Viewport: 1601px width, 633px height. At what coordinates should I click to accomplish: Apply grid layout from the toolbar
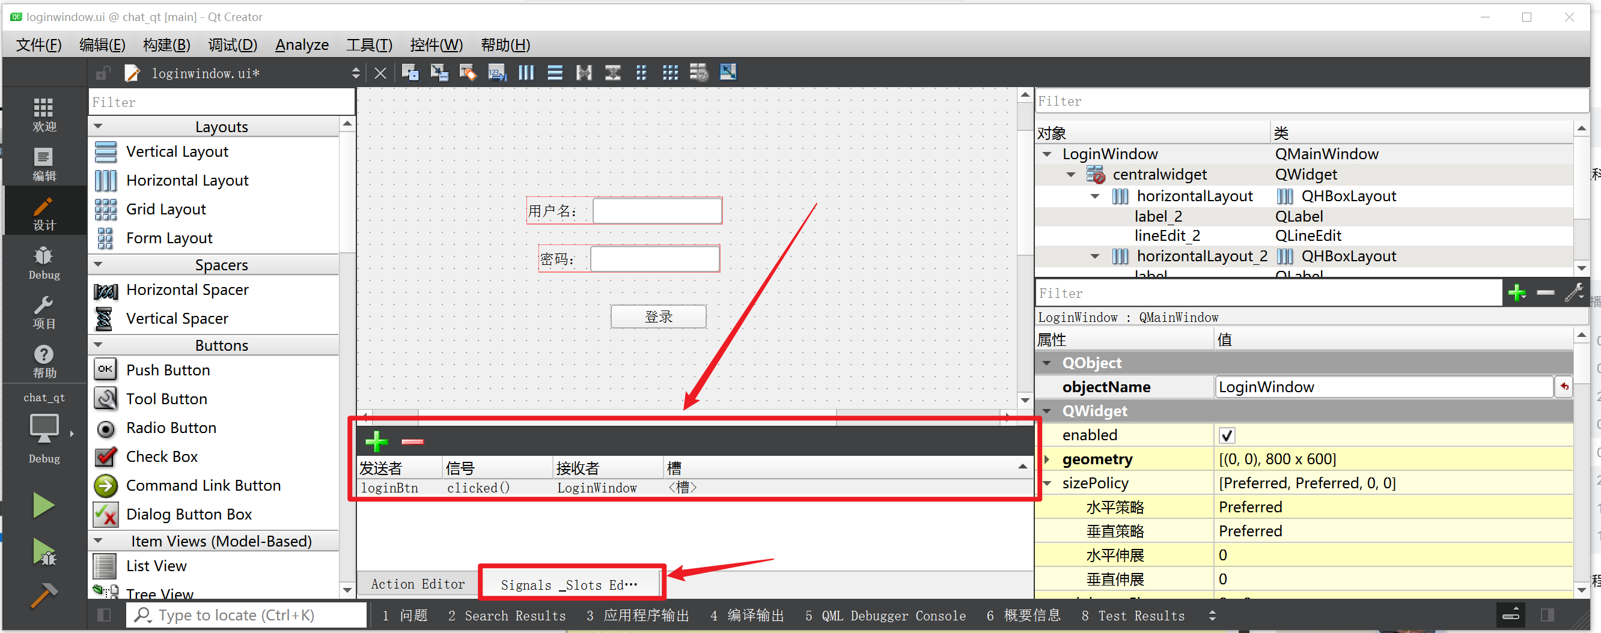(670, 73)
